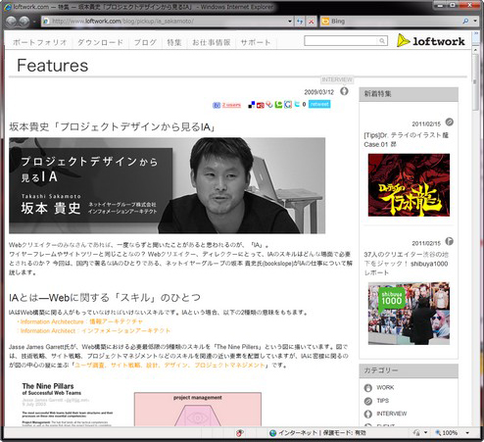Screen dimensions: 484x442
Task: Click the green share icon before Google
Action: pos(278,105)
